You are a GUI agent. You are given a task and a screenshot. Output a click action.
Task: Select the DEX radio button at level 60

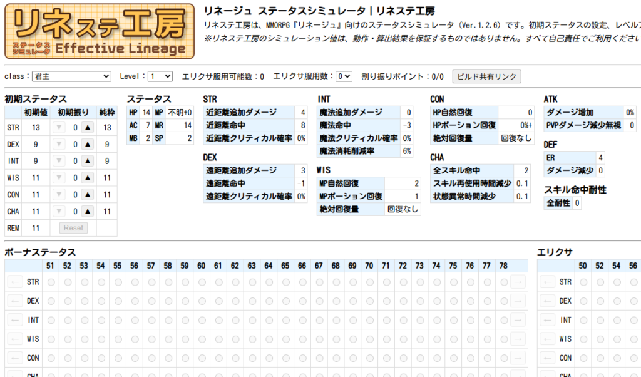[201, 301]
